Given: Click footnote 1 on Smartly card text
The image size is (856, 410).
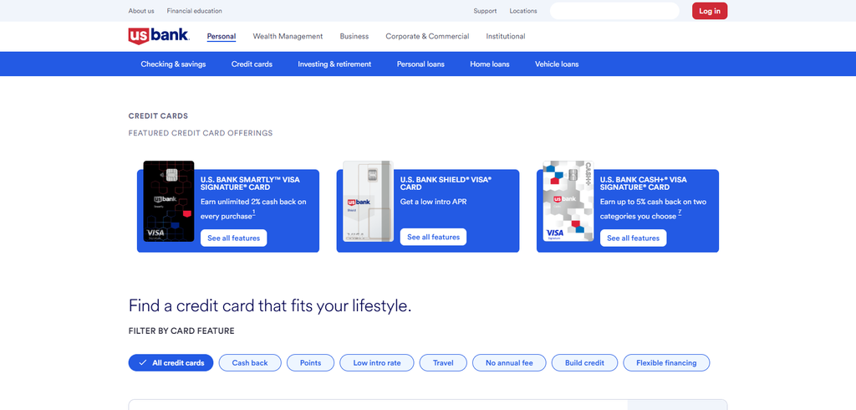Looking at the screenshot, I should pyautogui.click(x=254, y=212).
